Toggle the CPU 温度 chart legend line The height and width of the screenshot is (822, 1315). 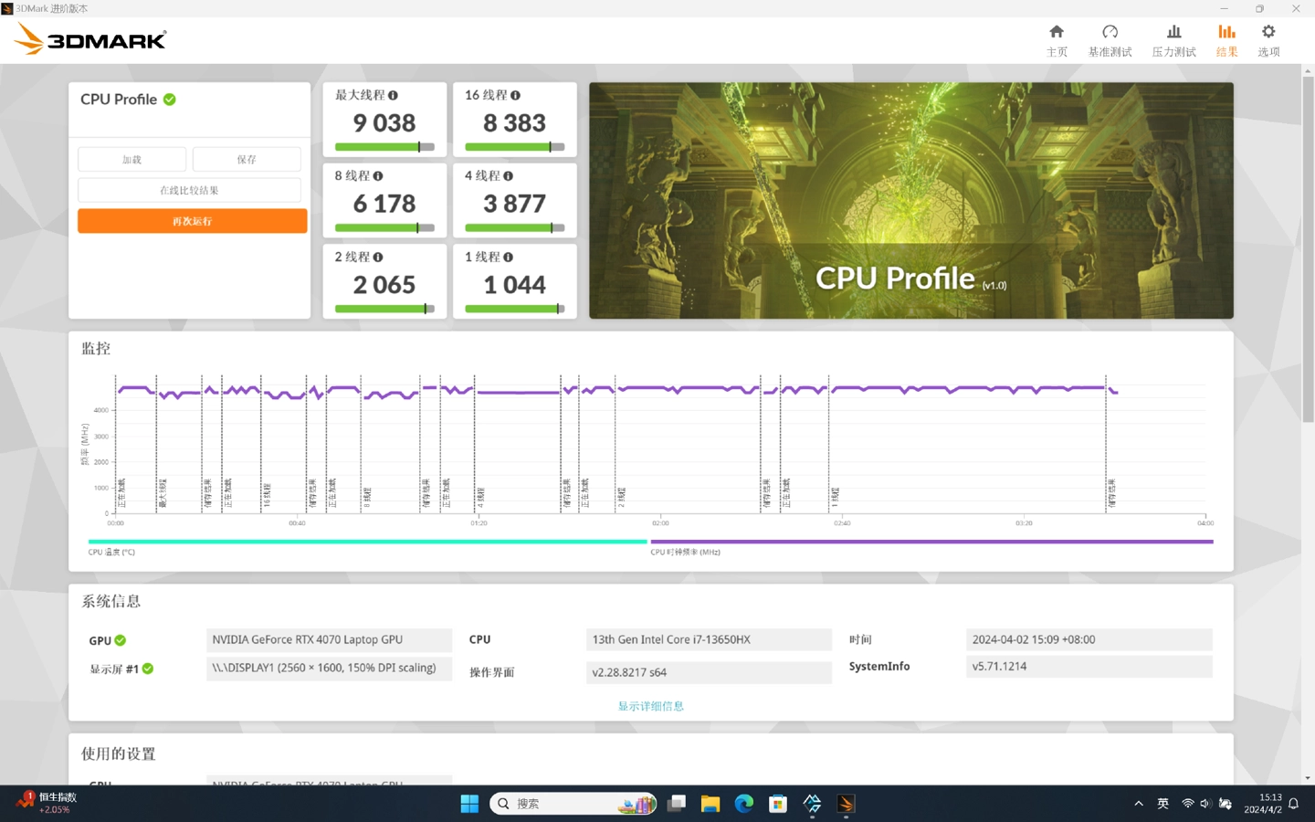[x=367, y=542]
